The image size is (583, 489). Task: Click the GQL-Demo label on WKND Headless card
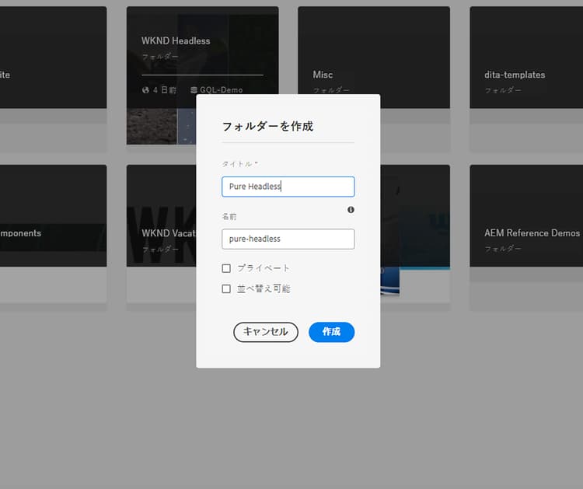tap(222, 89)
